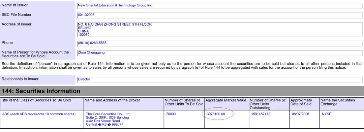Click the circled aggregate market value 3978100.00
Viewport: 364px width, 132px height.
click(x=216, y=114)
